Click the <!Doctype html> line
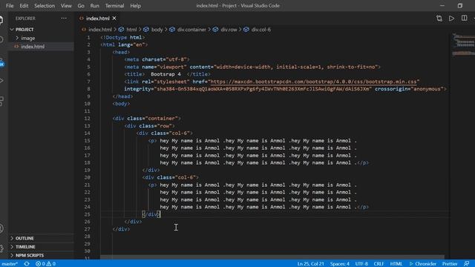The width and height of the screenshot is (475, 267). click(x=122, y=38)
